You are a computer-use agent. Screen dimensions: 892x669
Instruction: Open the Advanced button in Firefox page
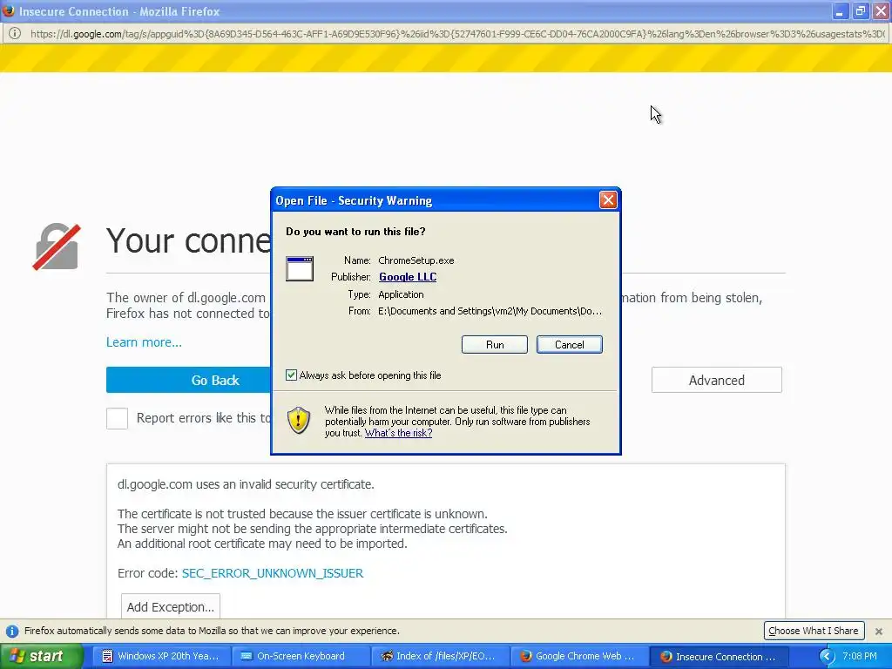point(716,380)
